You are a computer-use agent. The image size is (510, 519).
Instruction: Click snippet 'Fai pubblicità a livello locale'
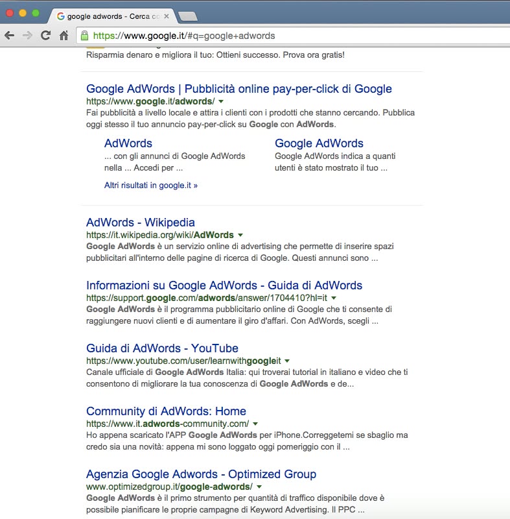point(250,119)
